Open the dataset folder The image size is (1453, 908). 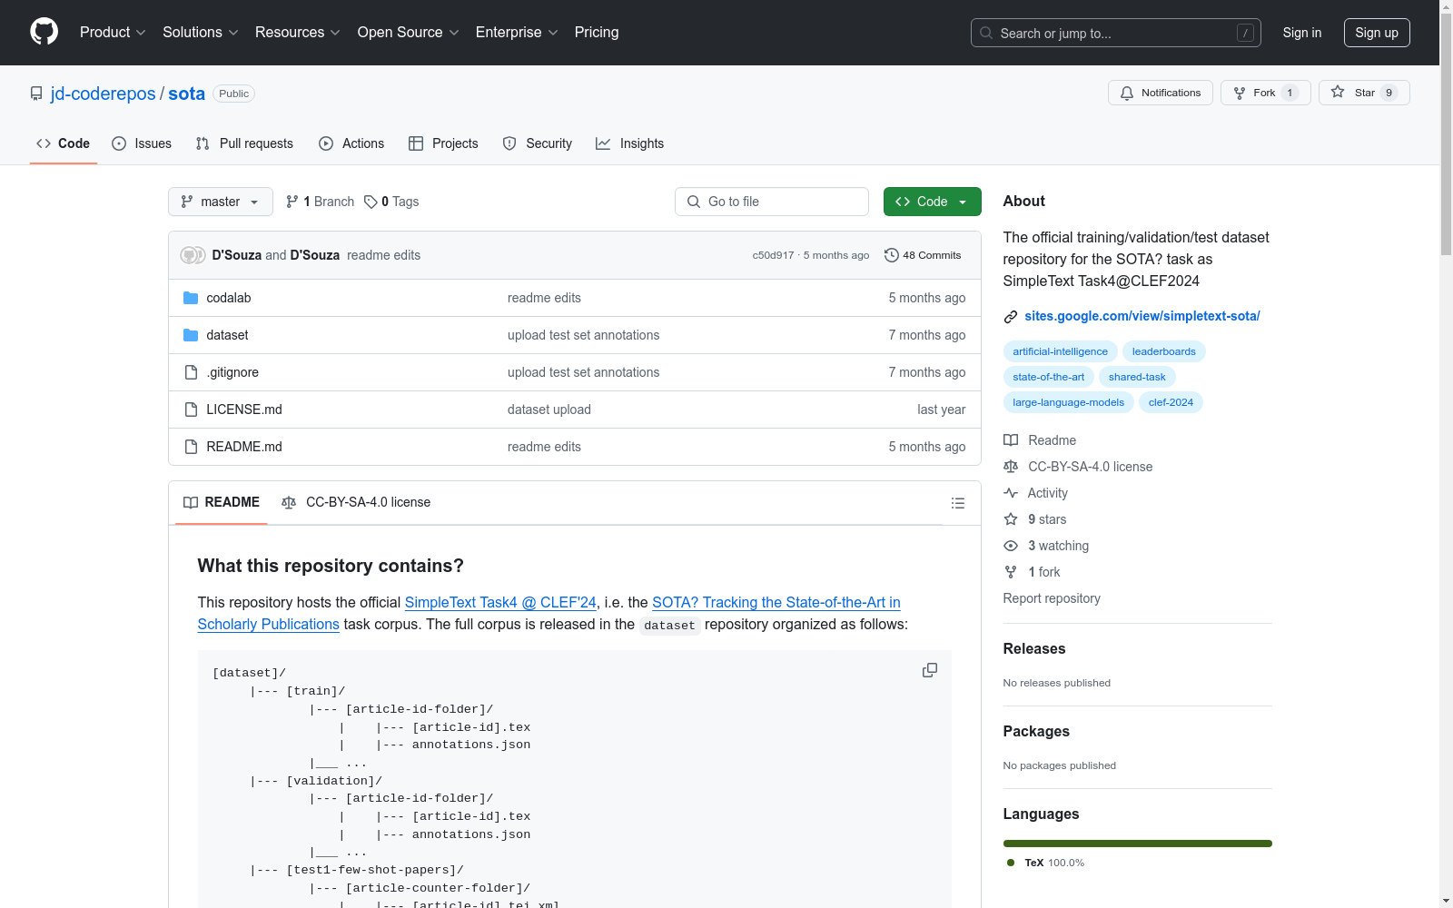227,335
